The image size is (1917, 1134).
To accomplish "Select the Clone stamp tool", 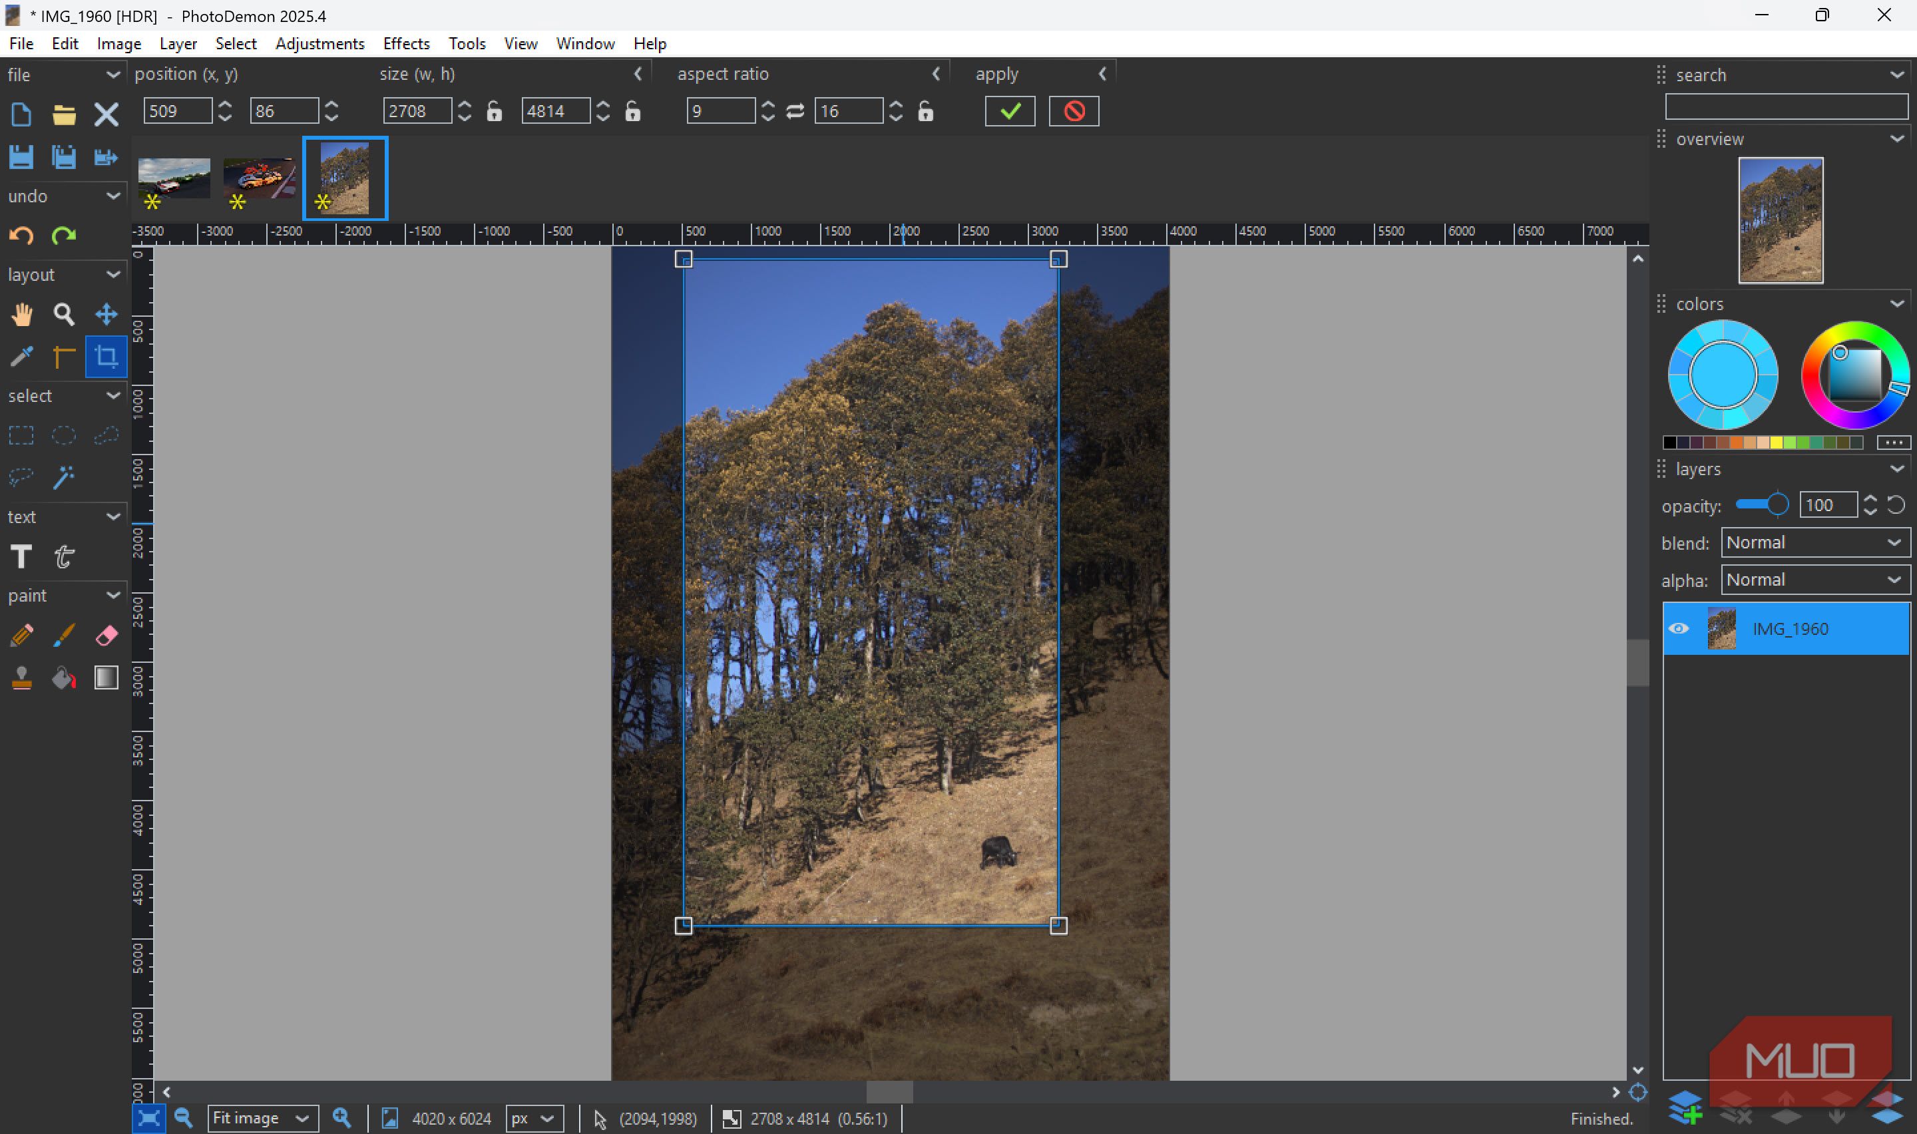I will tap(21, 677).
